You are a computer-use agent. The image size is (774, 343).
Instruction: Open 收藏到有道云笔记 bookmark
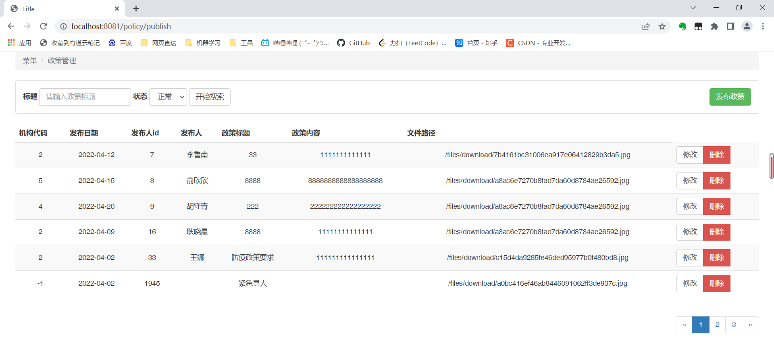[x=70, y=43]
